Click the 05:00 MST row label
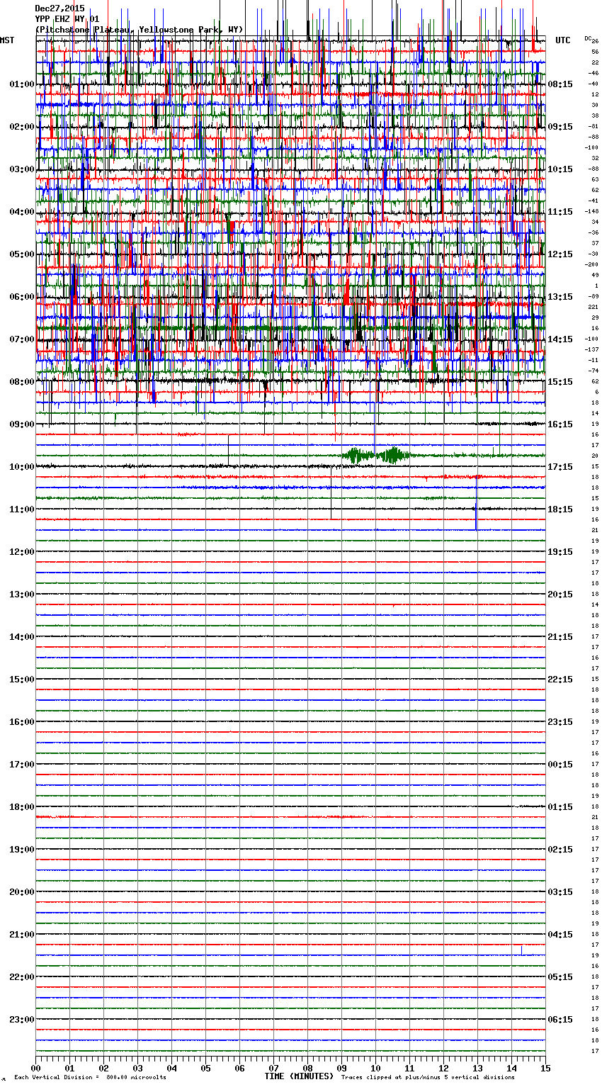 point(21,254)
